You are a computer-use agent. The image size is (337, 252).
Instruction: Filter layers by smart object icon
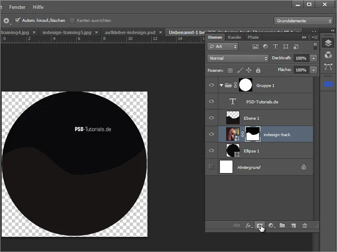pyautogui.click(x=296, y=47)
